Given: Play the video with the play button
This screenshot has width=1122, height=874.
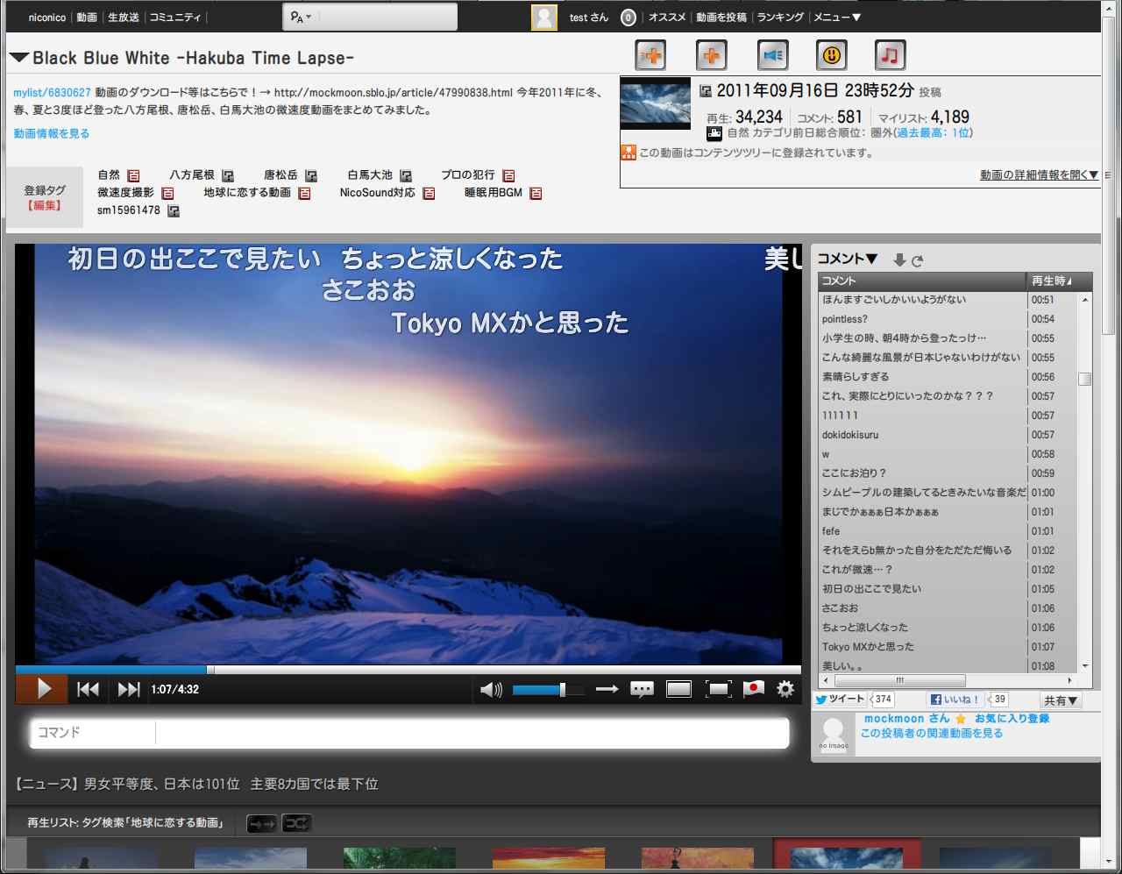Looking at the screenshot, I should coord(42,689).
